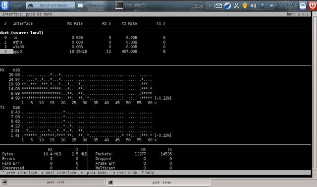Screen dimensions: 317x187
Task: Open the Klipper scissors clipboard icon
Action: click(x=236, y=5)
